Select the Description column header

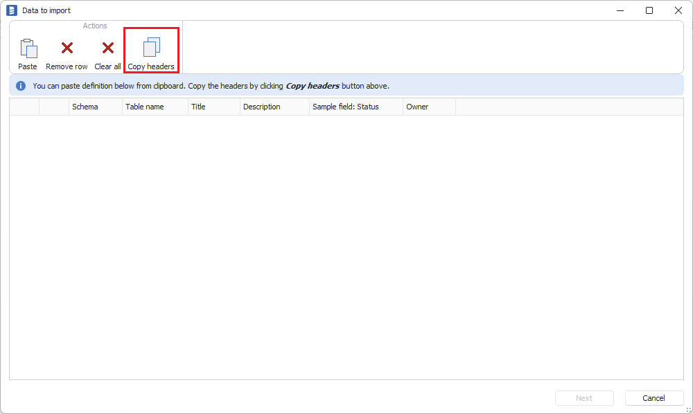click(x=274, y=107)
